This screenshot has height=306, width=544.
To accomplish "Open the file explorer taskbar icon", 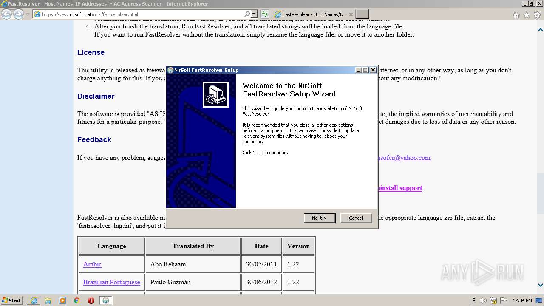I will pos(48,300).
